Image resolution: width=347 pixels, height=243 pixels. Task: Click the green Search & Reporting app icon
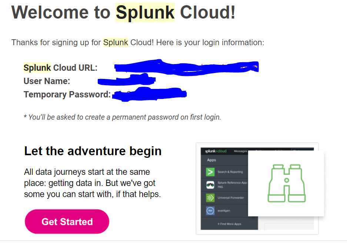(210, 172)
